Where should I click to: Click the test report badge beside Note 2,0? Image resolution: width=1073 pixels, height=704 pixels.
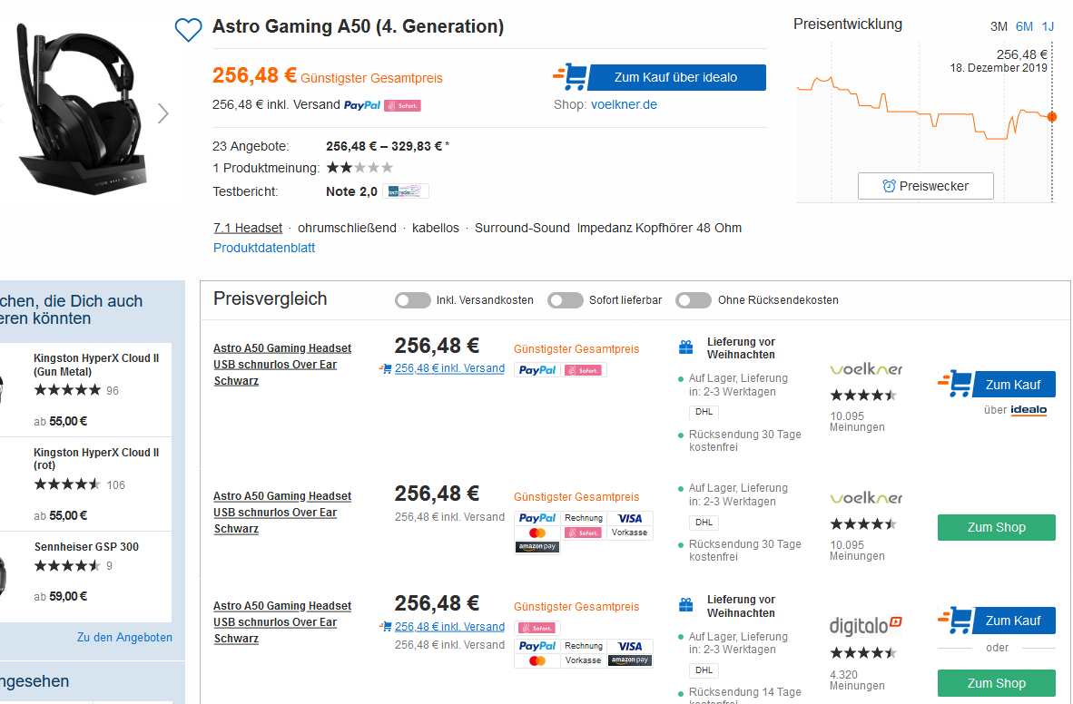(x=407, y=191)
